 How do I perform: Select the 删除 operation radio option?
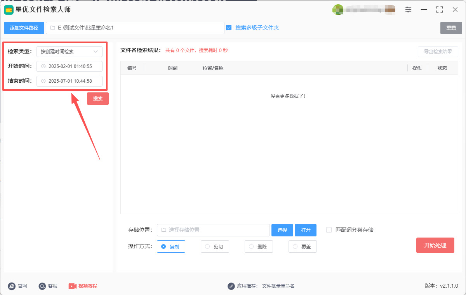pos(259,246)
